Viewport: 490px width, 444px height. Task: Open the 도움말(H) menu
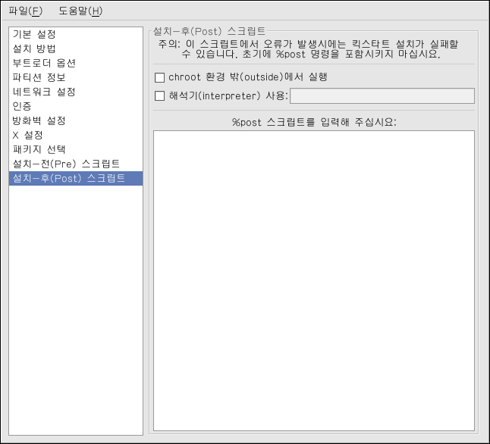pos(80,11)
